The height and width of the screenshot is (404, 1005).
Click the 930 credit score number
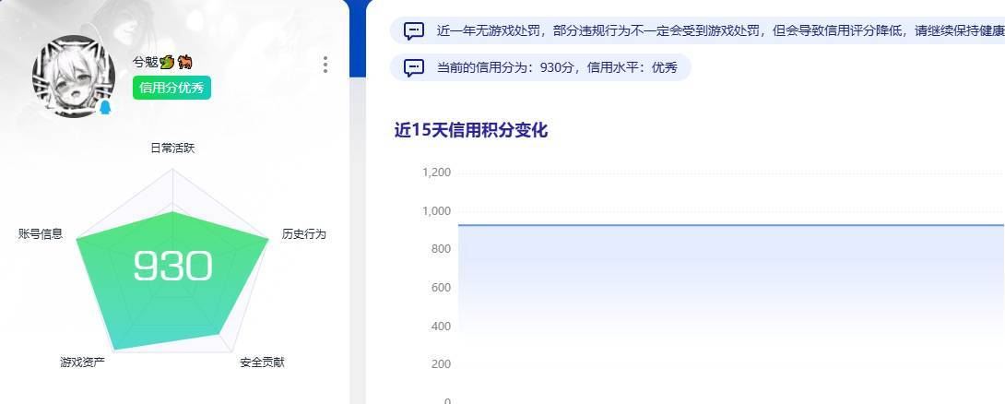[x=172, y=267]
